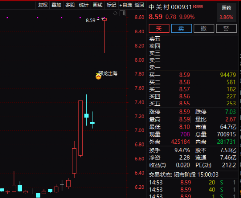Click the blue 卖 sell button
241x198 pixels.
pos(181,28)
